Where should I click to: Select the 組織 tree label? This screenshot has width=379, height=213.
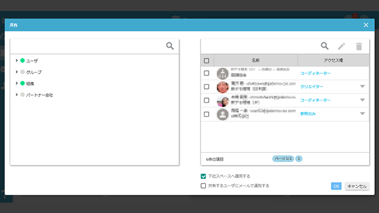pos(30,84)
